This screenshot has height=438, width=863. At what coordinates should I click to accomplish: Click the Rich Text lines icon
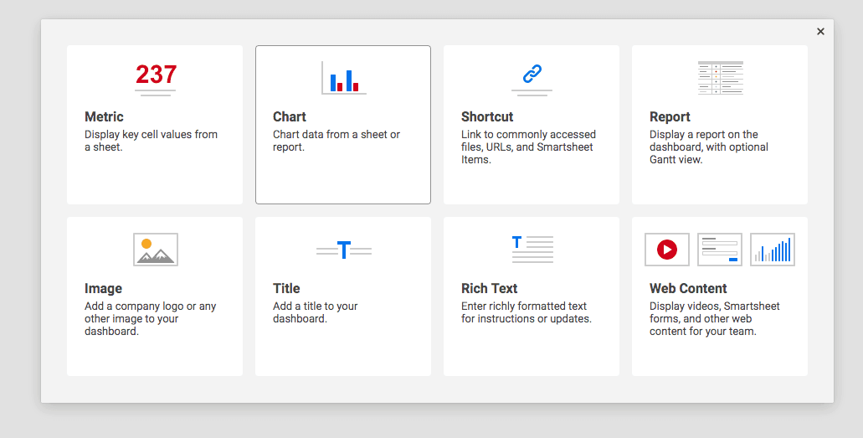[532, 249]
